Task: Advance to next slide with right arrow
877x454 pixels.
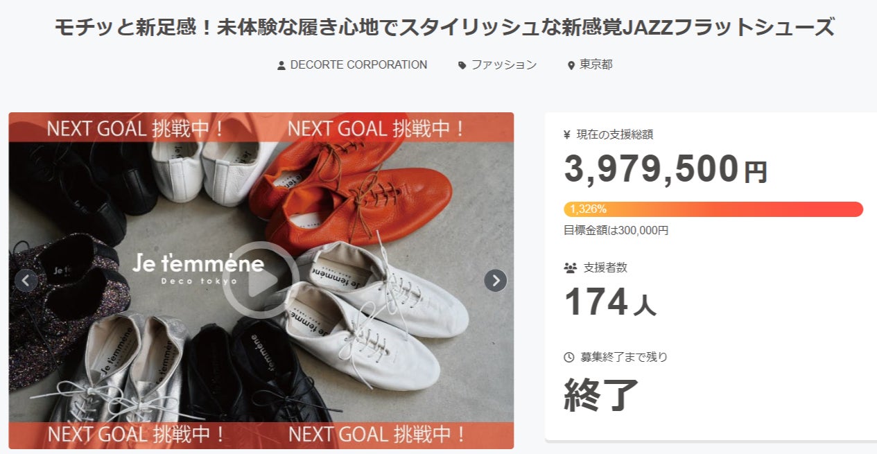Action: [x=495, y=280]
